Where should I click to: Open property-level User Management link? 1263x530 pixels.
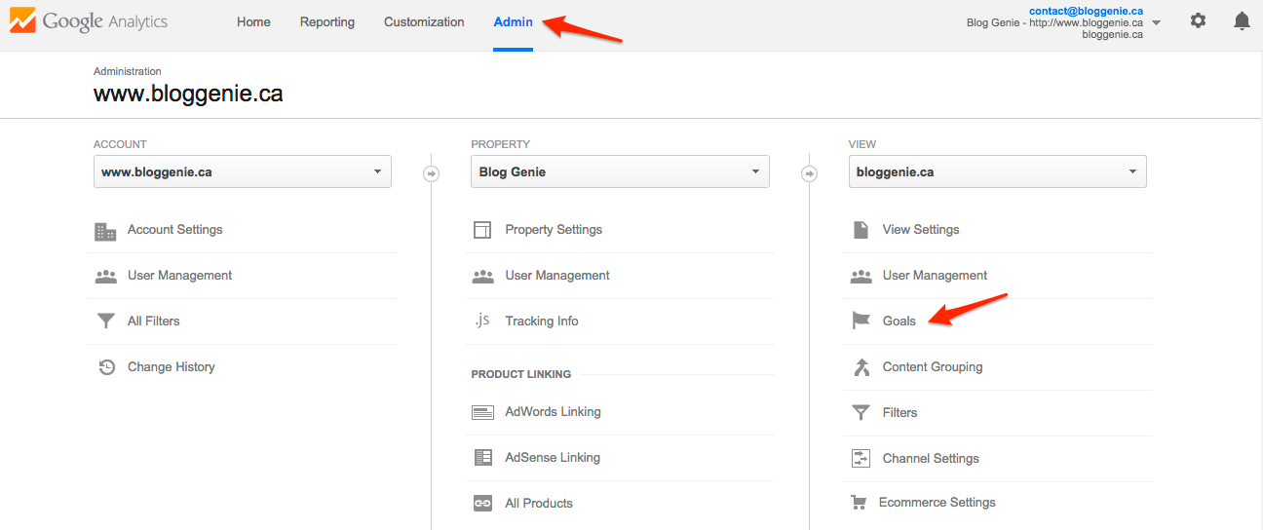[557, 276]
